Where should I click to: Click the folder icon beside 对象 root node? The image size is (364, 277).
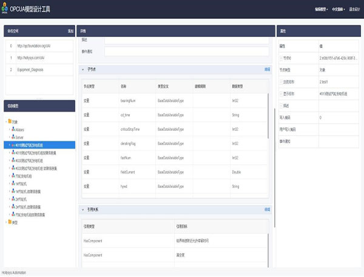10,122
